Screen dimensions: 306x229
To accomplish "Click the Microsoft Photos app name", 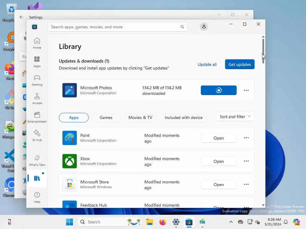I will pyautogui.click(x=96, y=88).
